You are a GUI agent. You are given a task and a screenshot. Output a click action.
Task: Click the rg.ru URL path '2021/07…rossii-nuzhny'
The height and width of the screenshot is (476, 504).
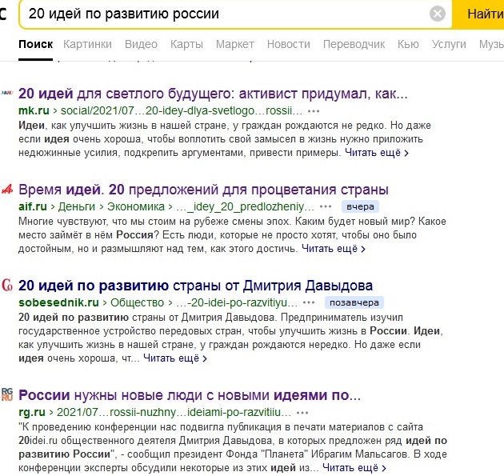174,412
